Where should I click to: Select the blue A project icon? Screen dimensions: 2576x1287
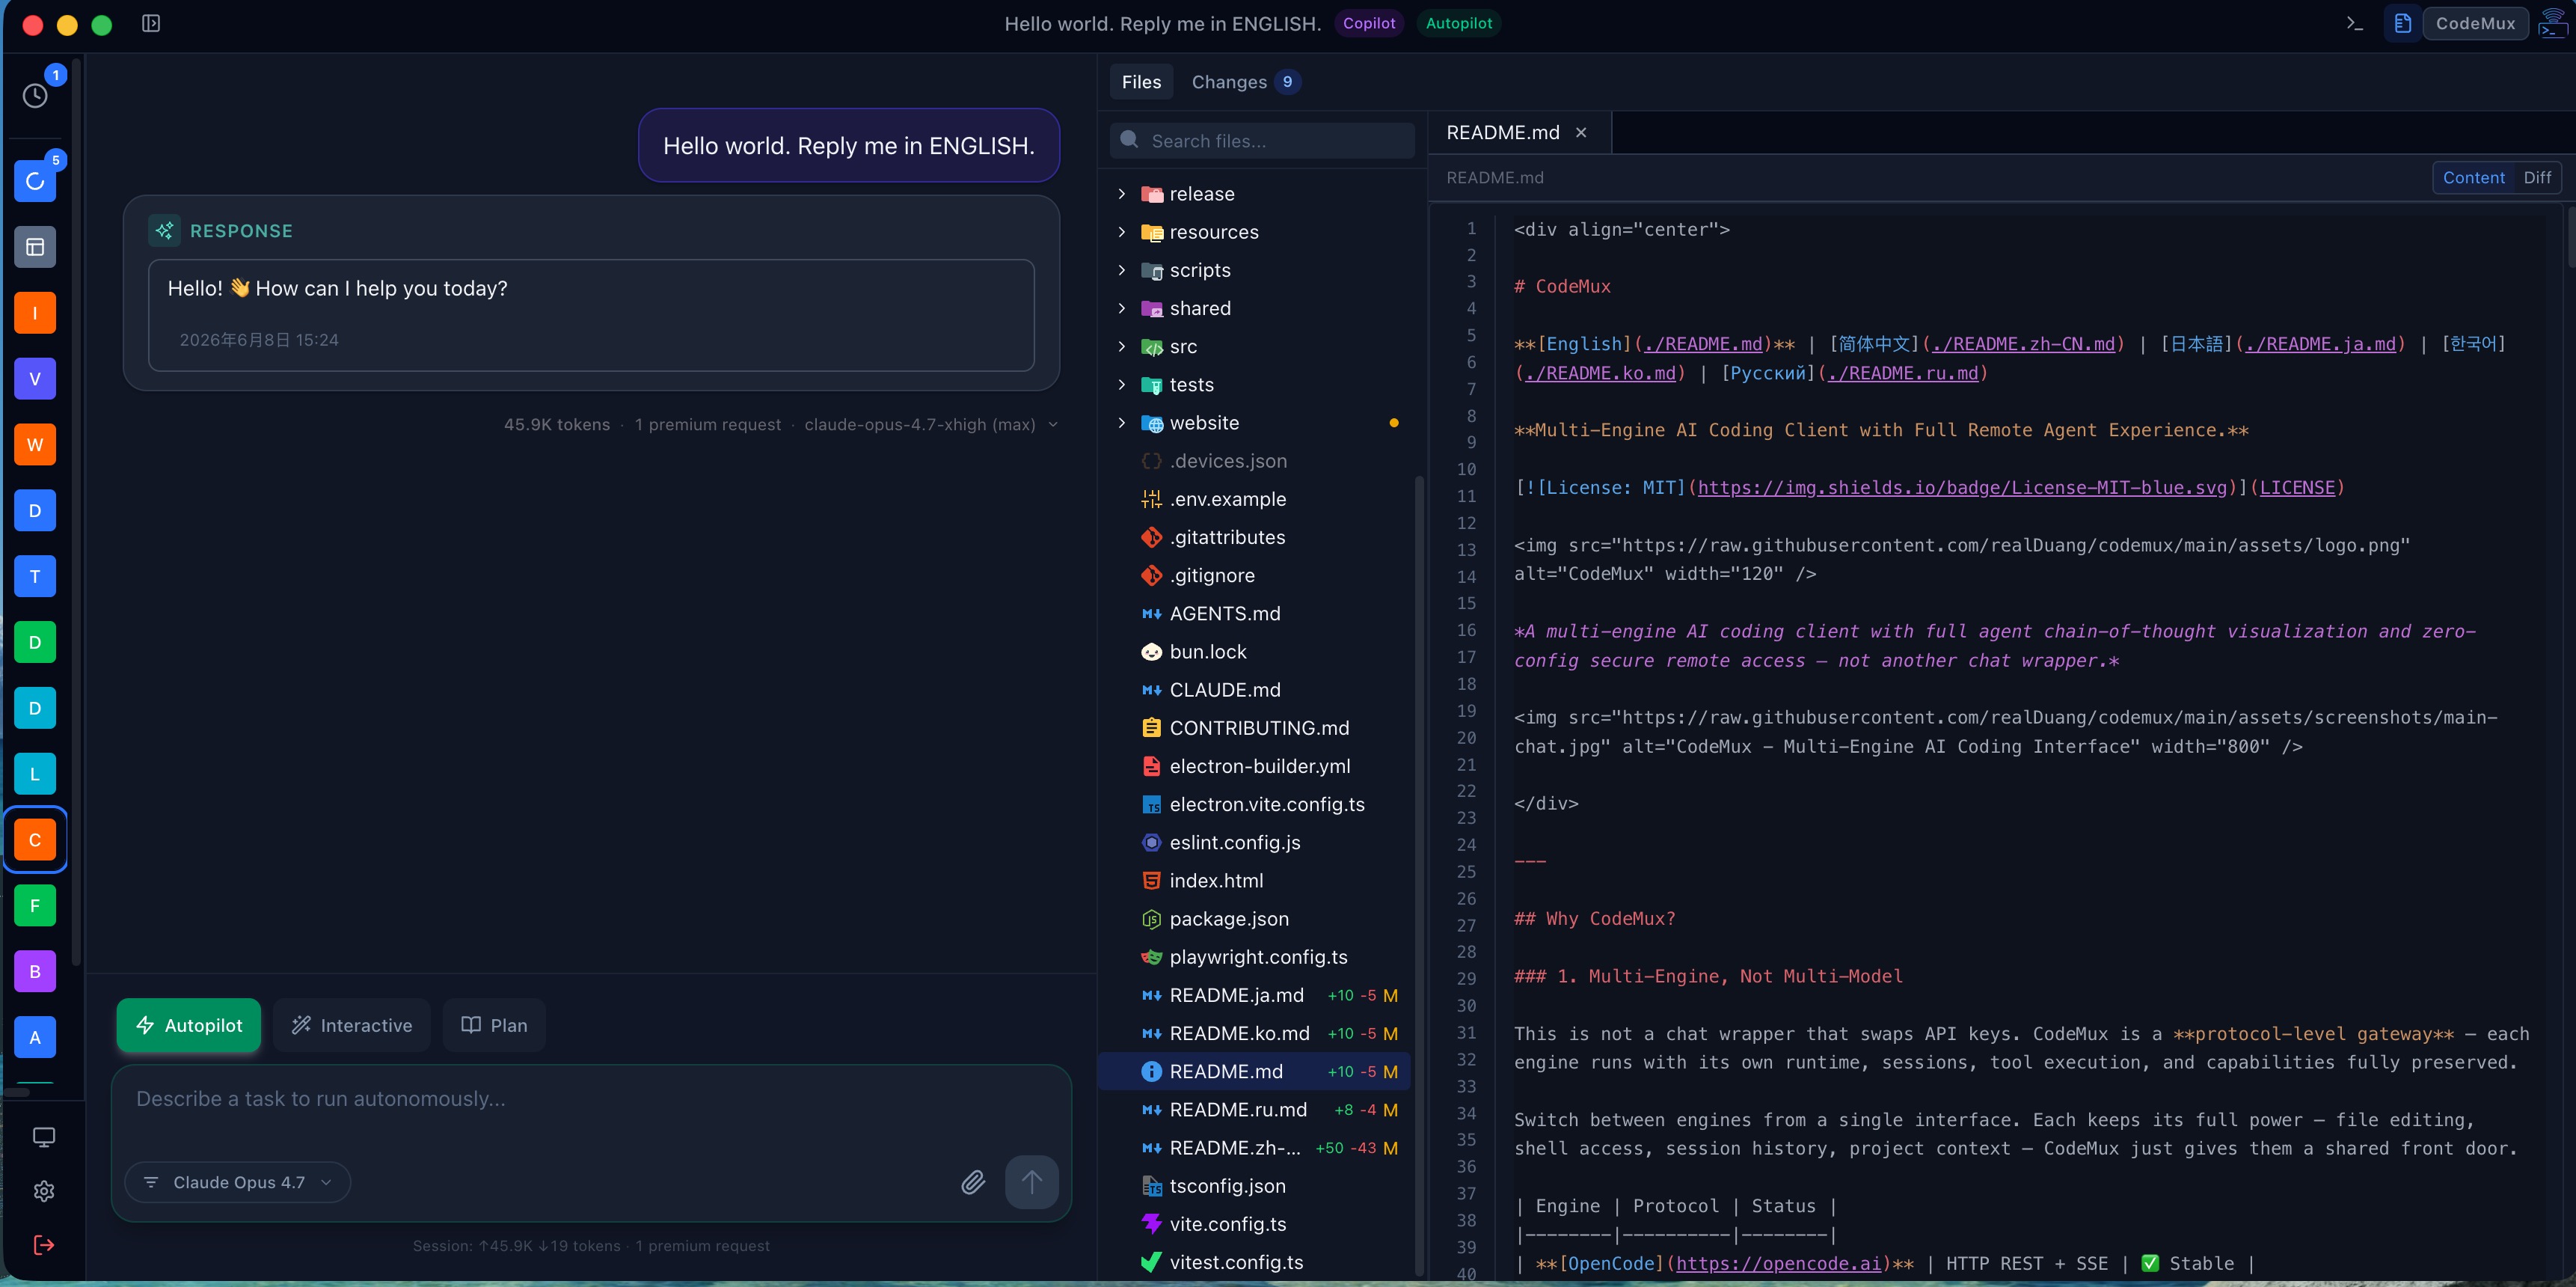point(35,1037)
